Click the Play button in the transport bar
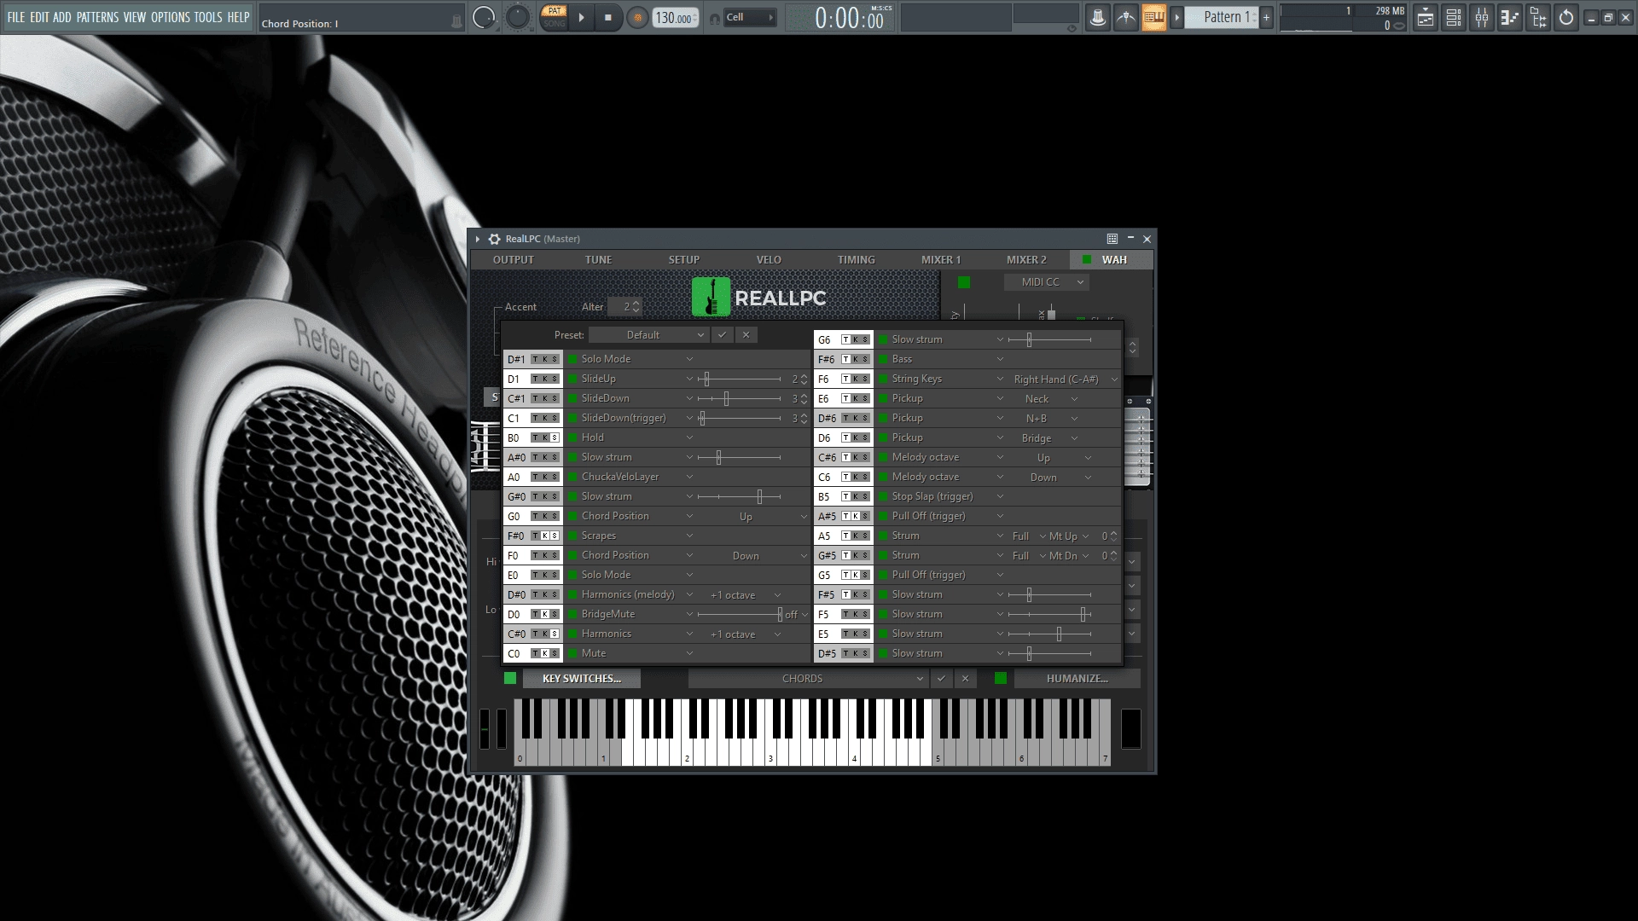Screen dimensions: 1638x921 coord(581,17)
